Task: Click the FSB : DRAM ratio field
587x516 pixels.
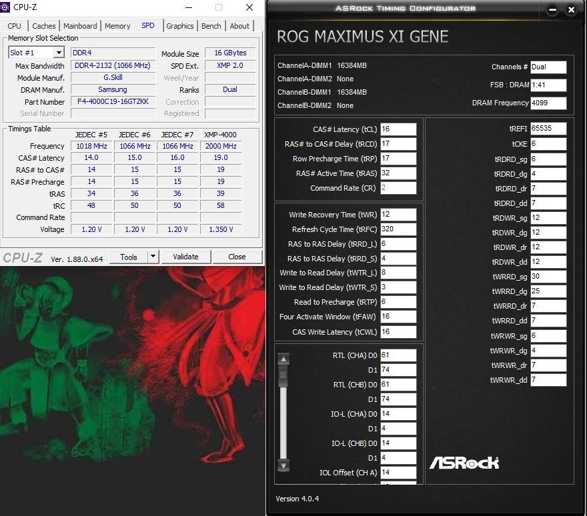Action: click(x=548, y=85)
